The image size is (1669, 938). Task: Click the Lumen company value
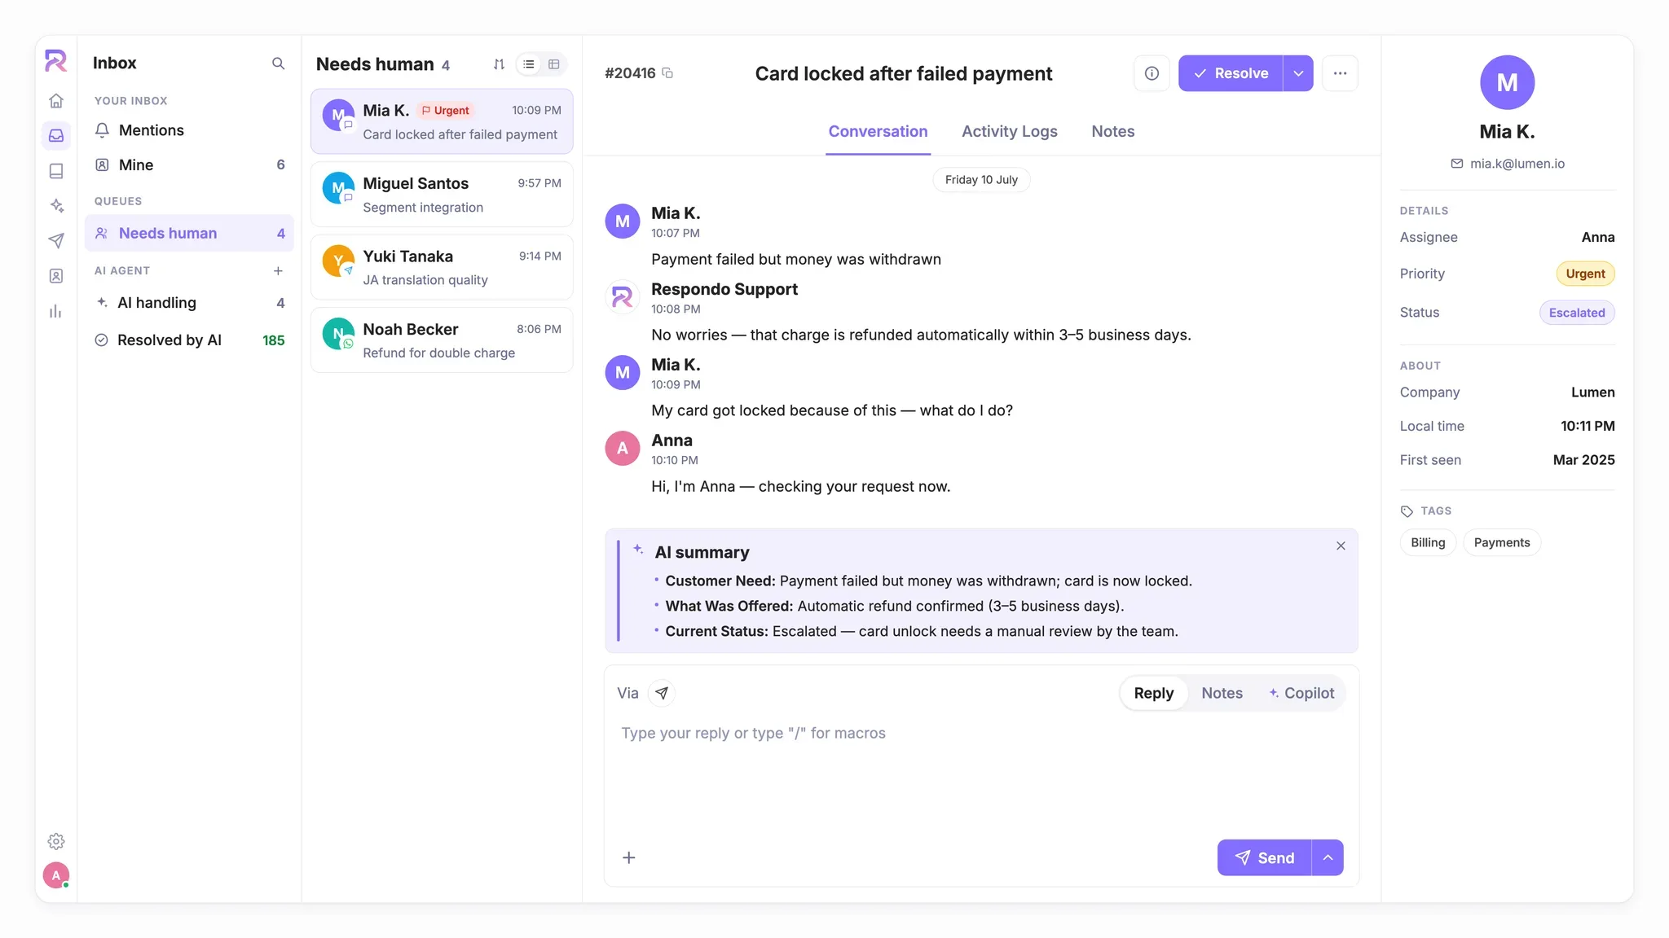point(1592,392)
